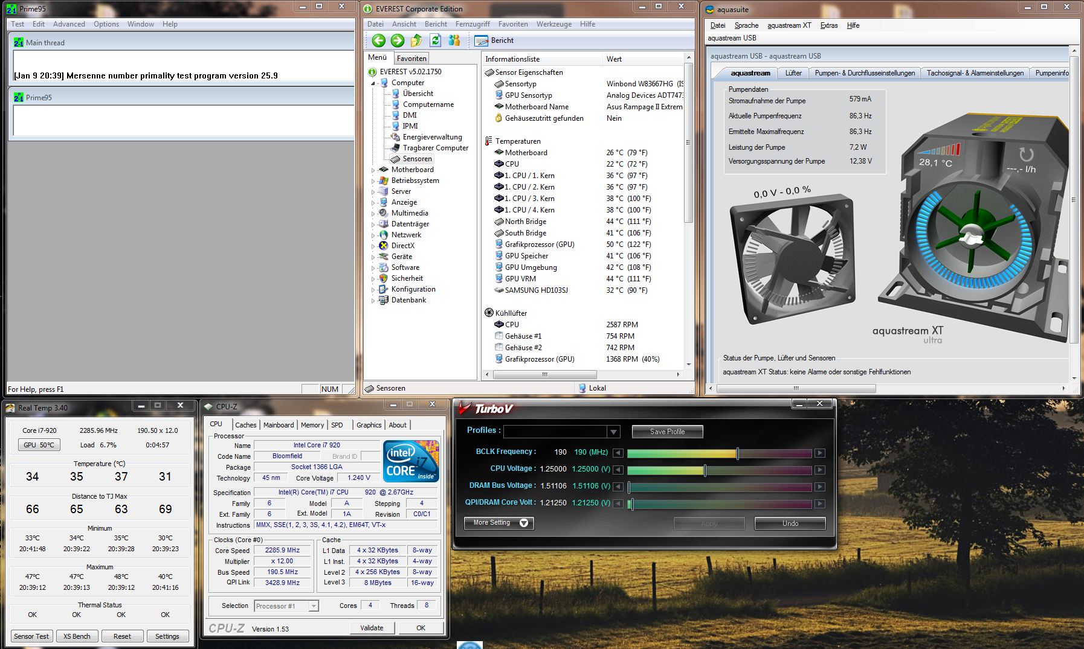
Task: Click the green forward arrow in EVEREST
Action: pos(398,40)
